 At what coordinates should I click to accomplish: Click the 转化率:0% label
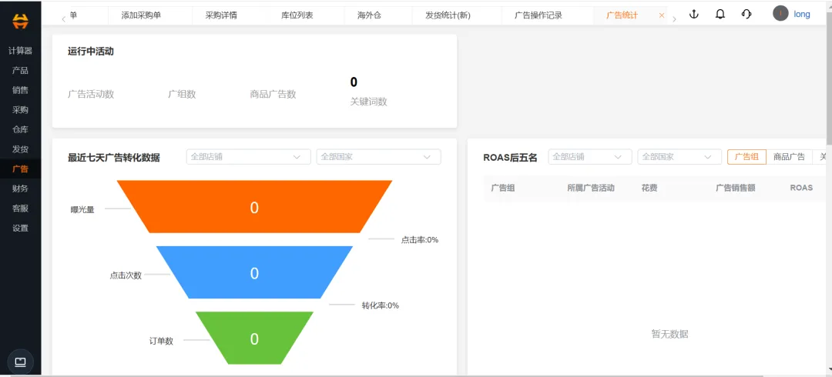tap(381, 305)
